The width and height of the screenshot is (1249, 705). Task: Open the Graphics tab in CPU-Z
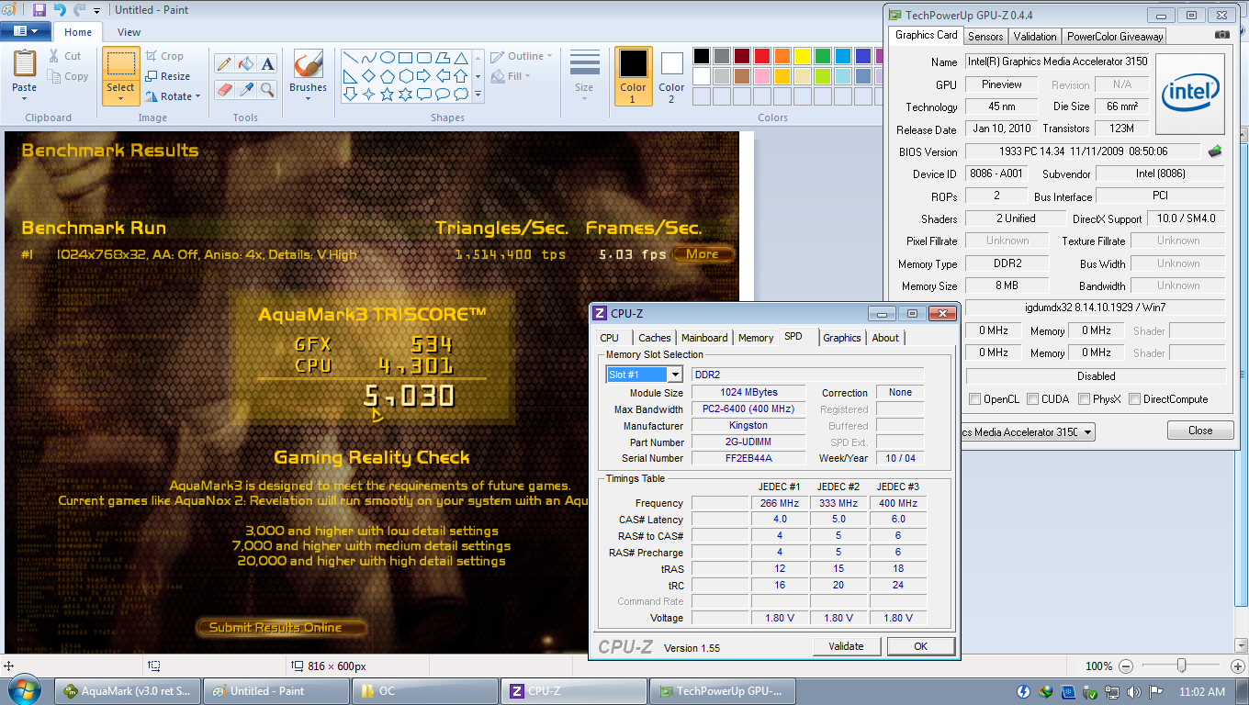point(842,338)
